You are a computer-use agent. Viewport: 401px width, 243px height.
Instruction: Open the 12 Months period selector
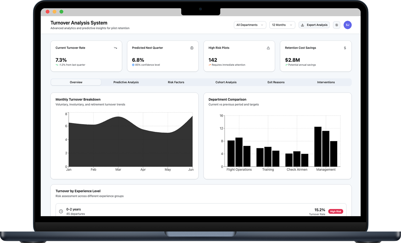282,25
